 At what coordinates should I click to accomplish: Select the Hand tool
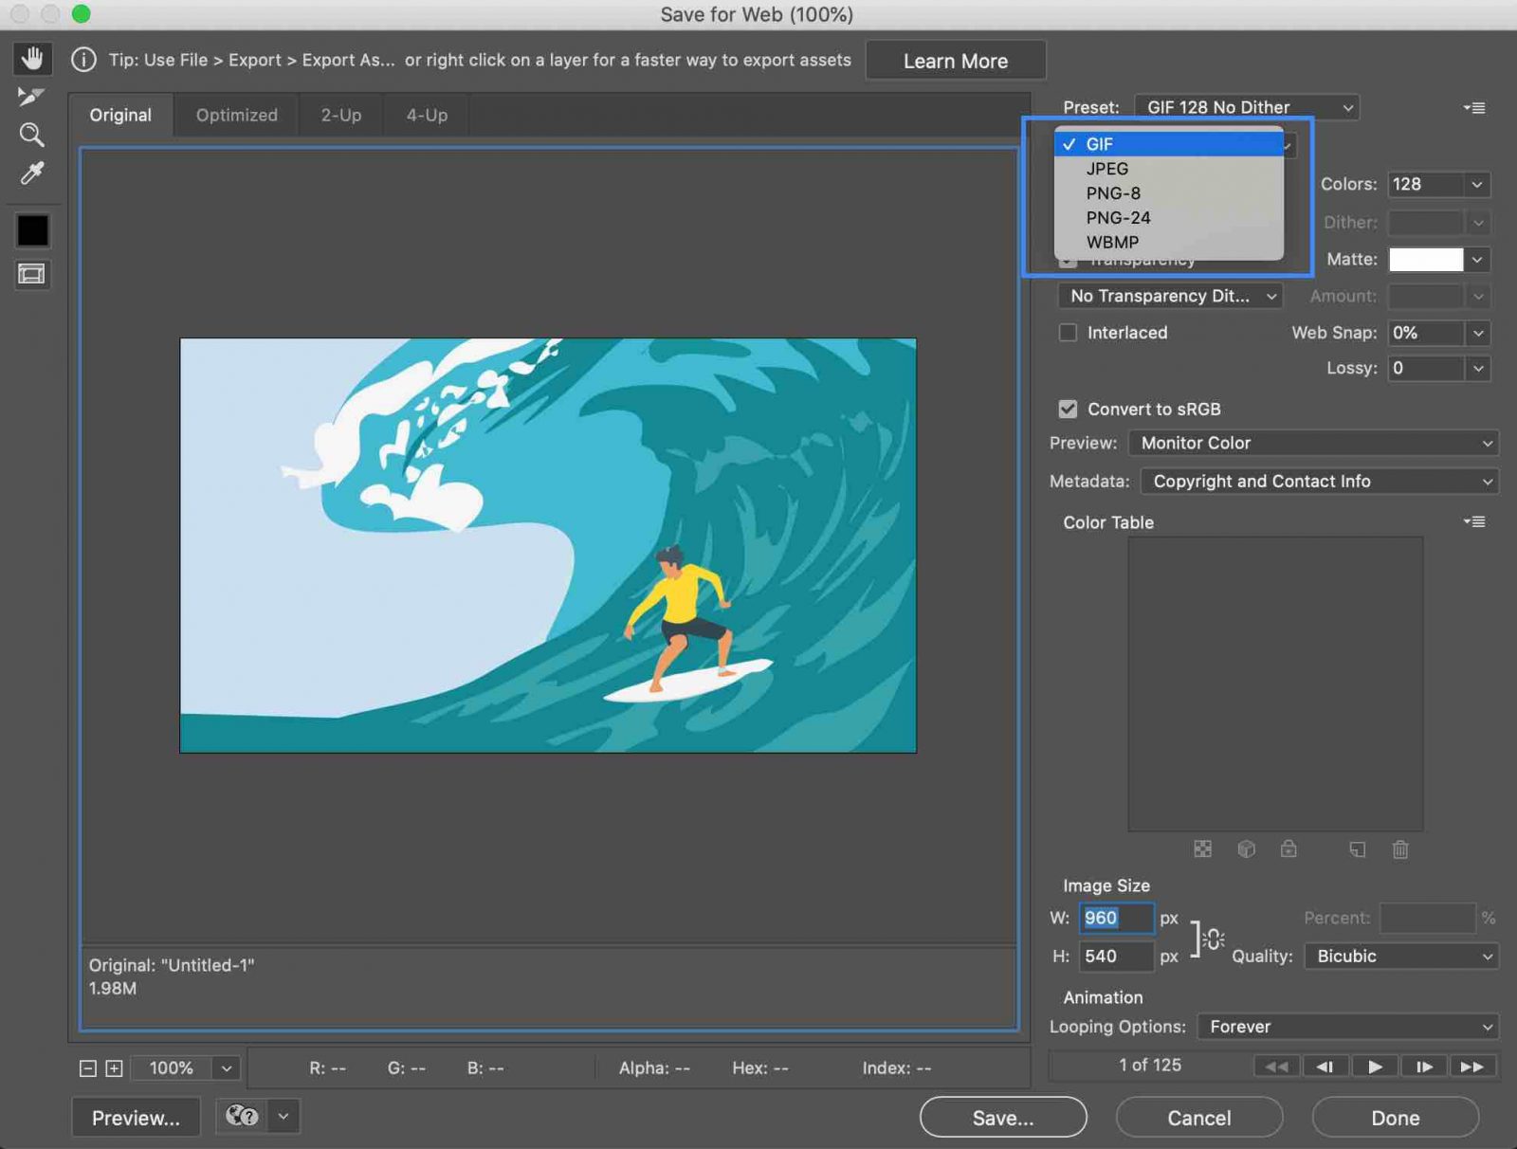31,58
